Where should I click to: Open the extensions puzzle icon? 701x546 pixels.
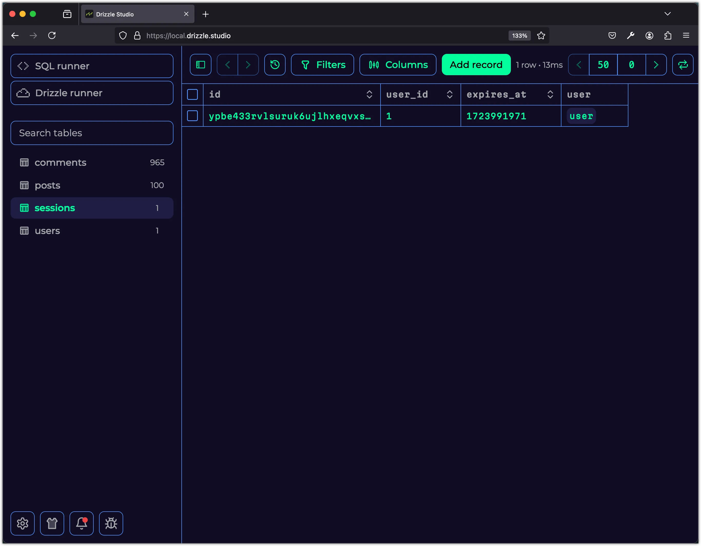tap(668, 35)
